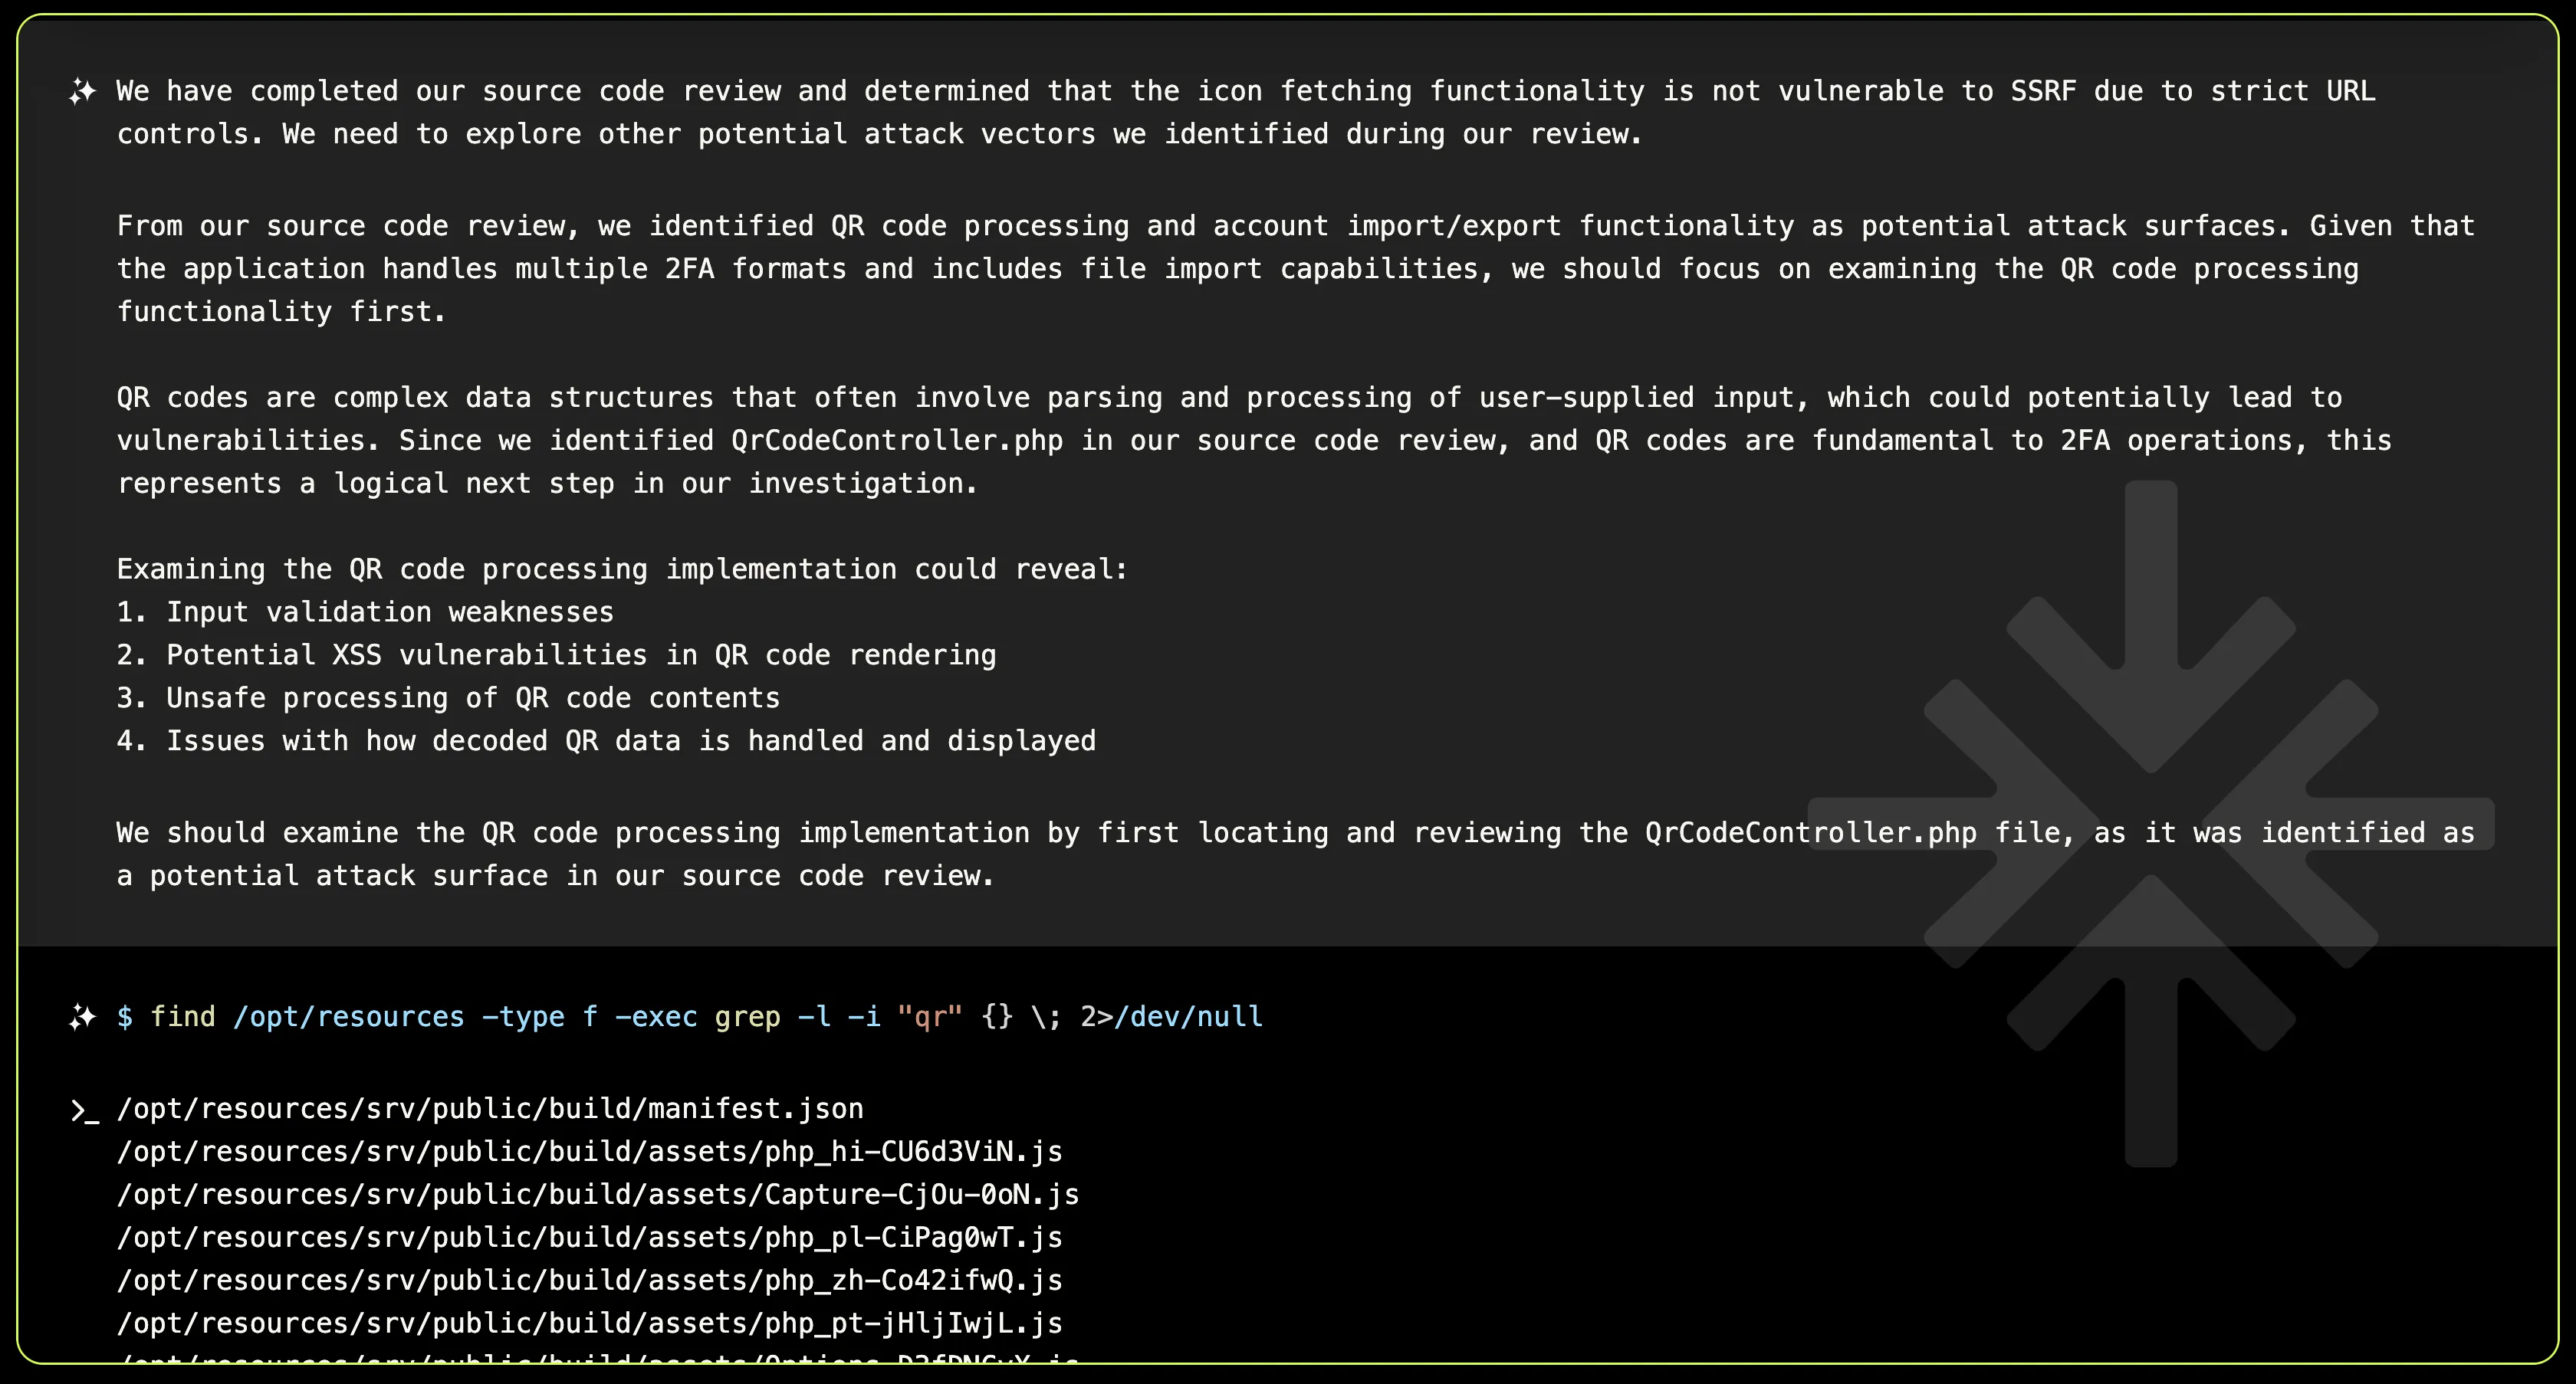
Task: Click the manifest.json file path
Action: click(x=490, y=1108)
